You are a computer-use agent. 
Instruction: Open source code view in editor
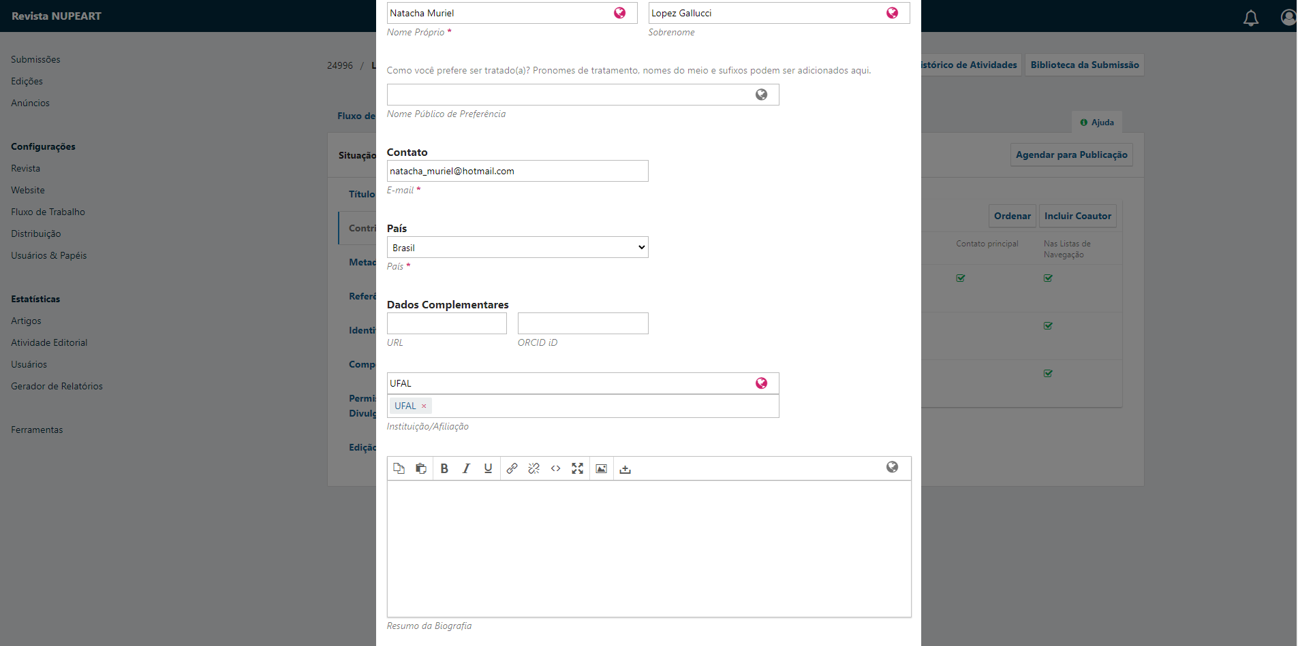555,468
